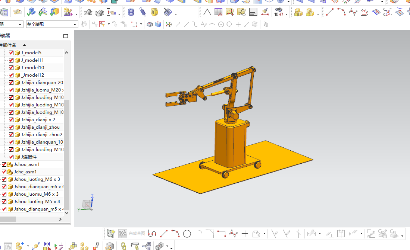Select Jshou_luomu_M6 x 3 tree row
Viewport: 410px width, 250px height.
(x=36, y=194)
